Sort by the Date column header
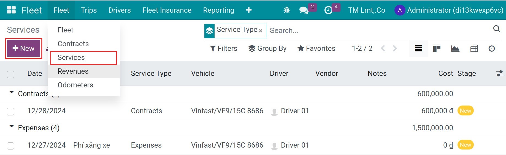506x155 pixels. (35, 73)
